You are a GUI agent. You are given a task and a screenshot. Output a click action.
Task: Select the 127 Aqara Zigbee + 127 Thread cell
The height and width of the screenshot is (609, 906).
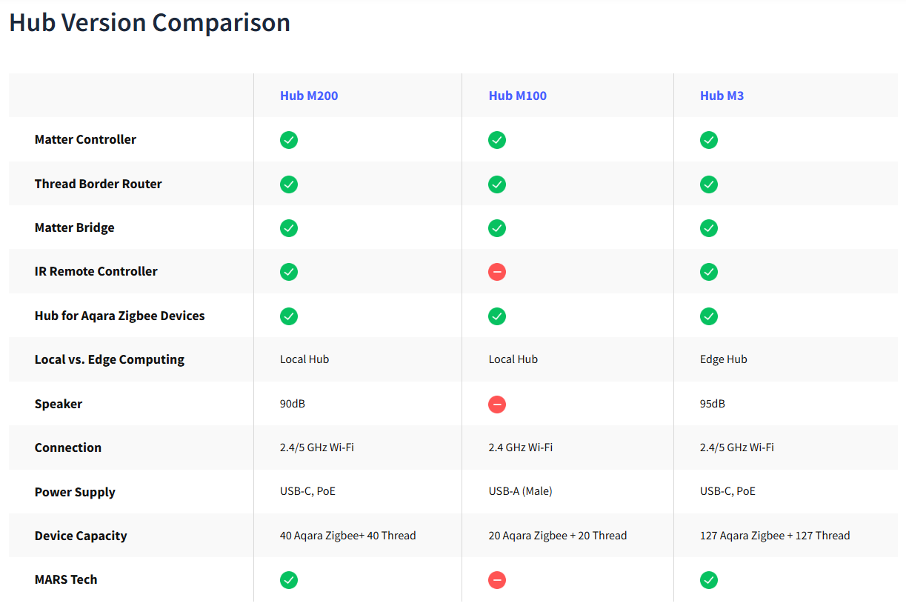(x=775, y=536)
